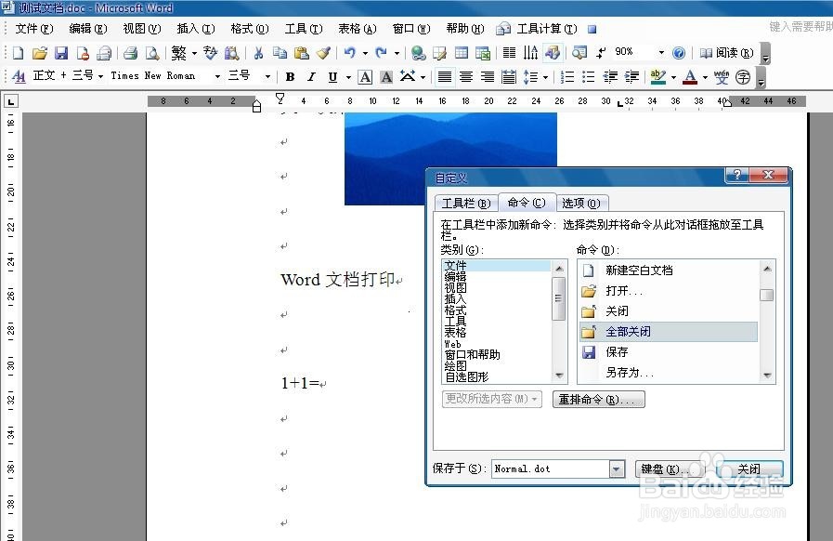Click the 类别 list scrollbar up arrow
This screenshot has height=541, width=833.
click(x=559, y=269)
